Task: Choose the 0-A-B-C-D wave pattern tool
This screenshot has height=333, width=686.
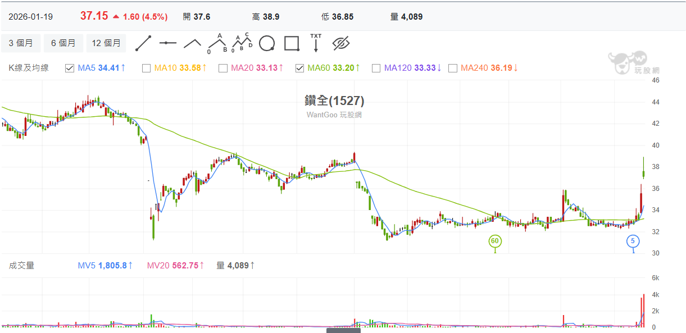Action: coord(242,43)
